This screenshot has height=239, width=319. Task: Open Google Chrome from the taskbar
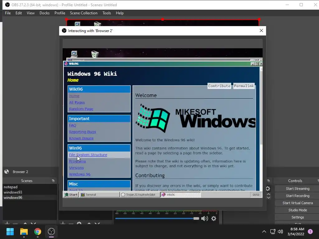[x=37, y=232]
